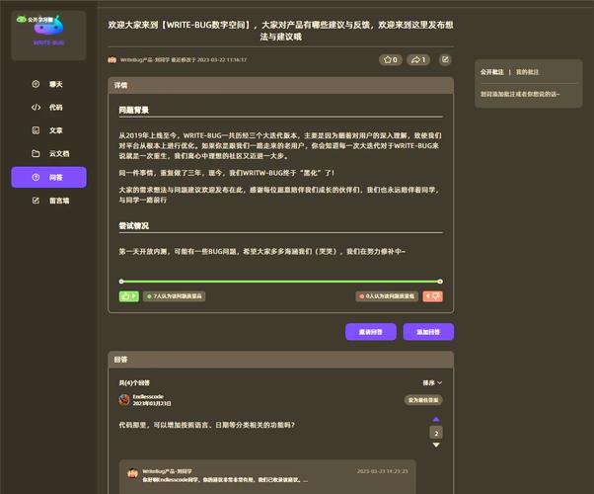Click the 问题背景 section heading

(134, 110)
